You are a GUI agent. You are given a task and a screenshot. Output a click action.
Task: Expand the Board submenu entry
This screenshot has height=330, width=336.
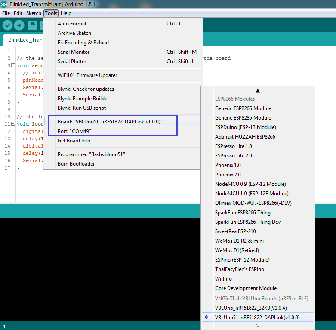[110, 122]
